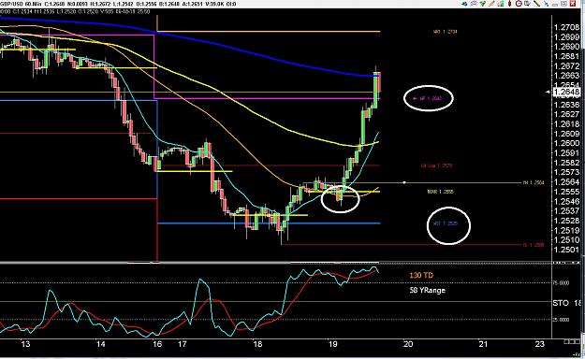Click the GBP/USD 60 Min symbol header text
The height and width of the screenshot is (359, 585).
[21, 4]
